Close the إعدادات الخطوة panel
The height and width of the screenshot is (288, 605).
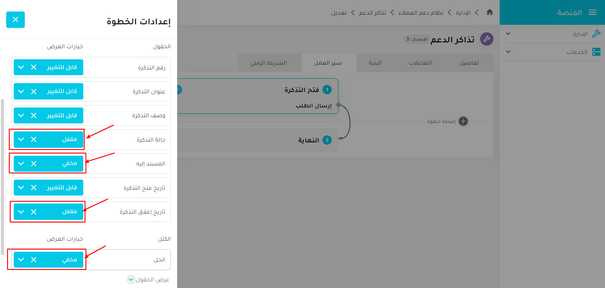(x=16, y=20)
